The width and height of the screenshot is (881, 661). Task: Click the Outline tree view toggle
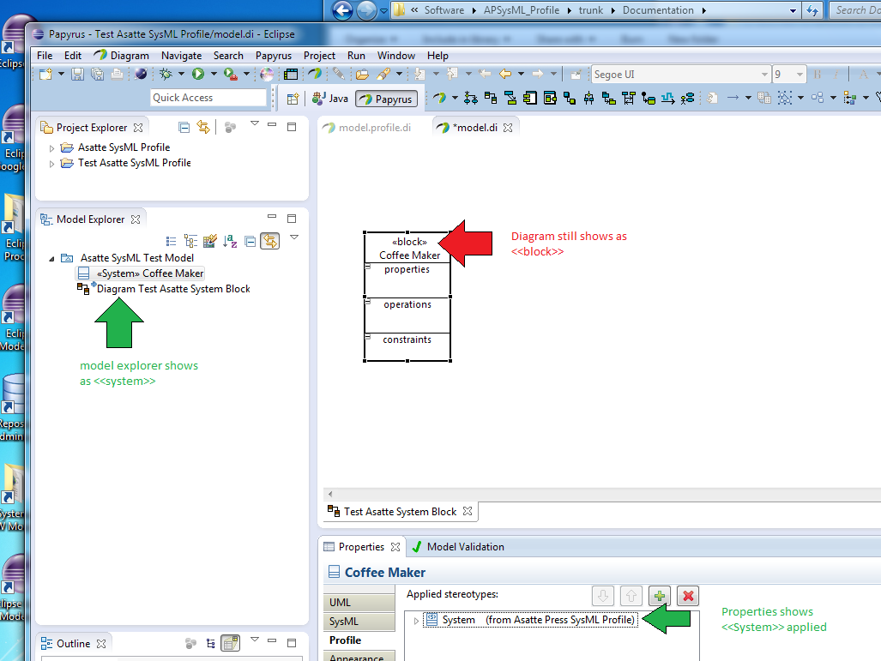(211, 644)
